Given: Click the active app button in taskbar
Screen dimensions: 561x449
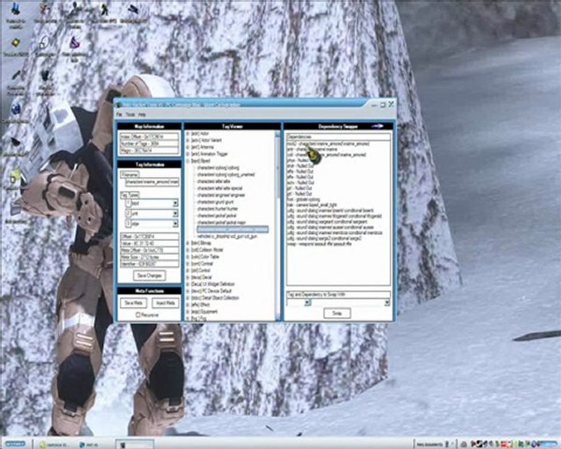Looking at the screenshot, I should pyautogui.click(x=135, y=445).
